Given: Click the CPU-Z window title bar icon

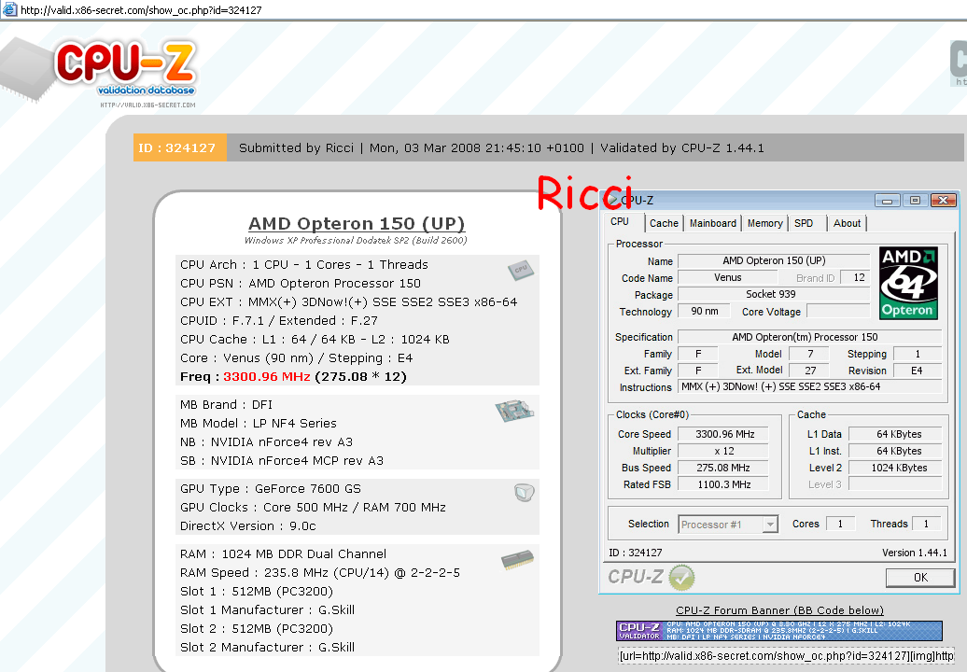Looking at the screenshot, I should point(613,201).
